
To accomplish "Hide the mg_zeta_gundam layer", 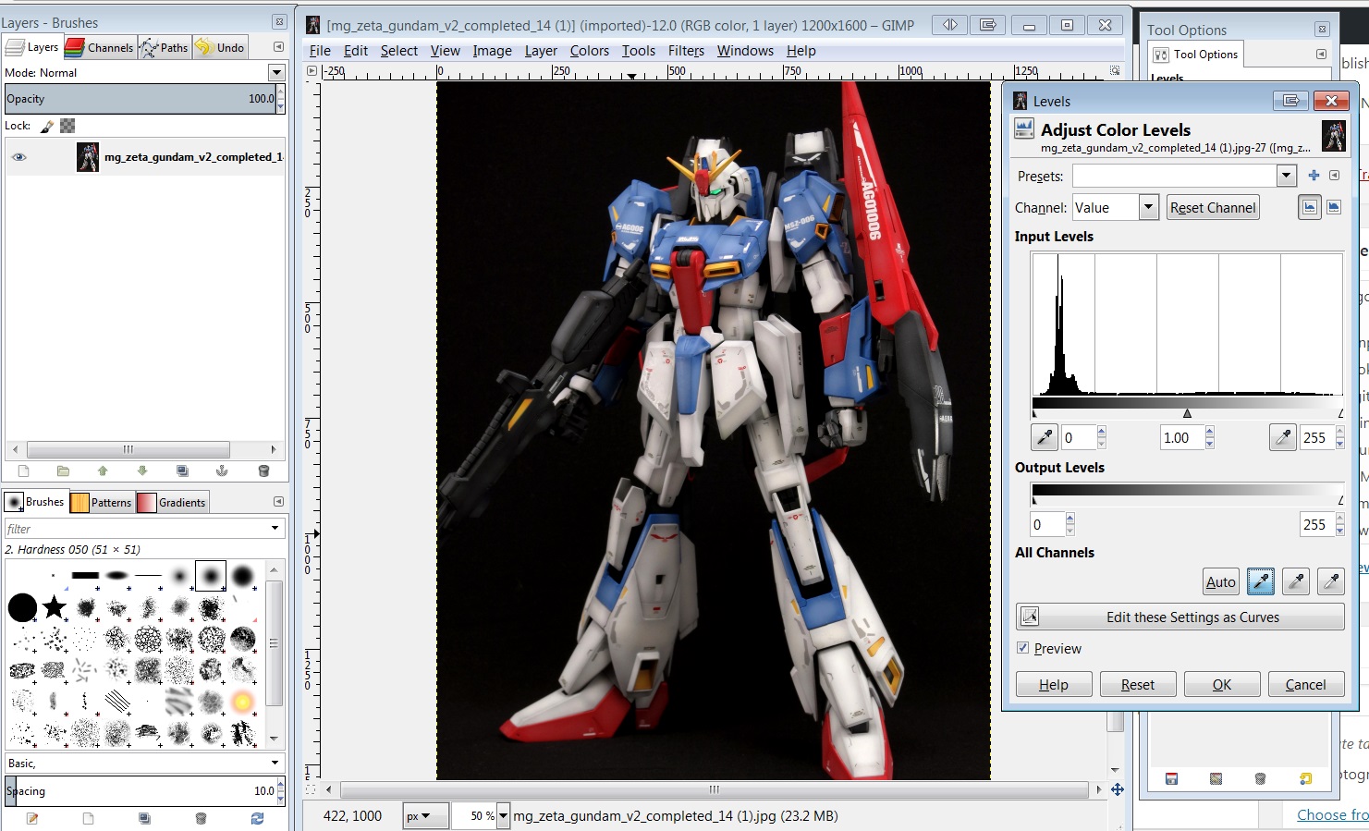I will pyautogui.click(x=18, y=157).
